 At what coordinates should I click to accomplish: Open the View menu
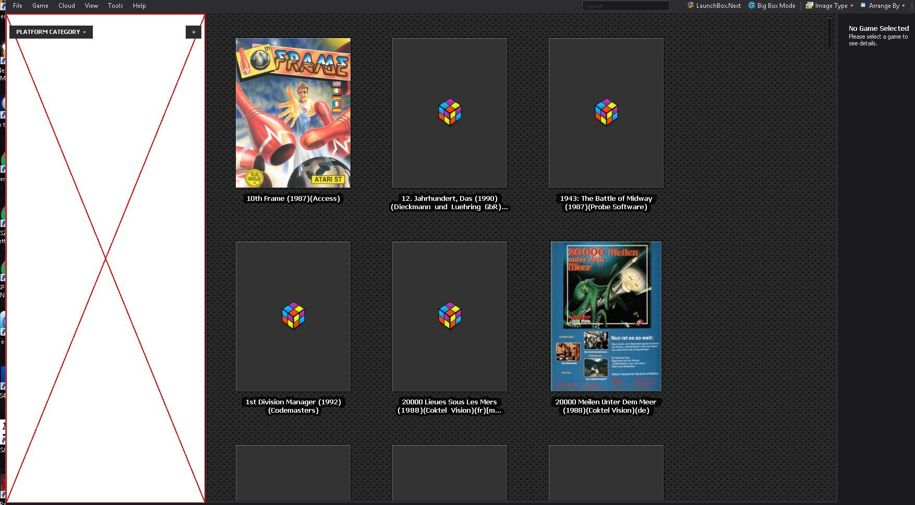[x=91, y=6]
